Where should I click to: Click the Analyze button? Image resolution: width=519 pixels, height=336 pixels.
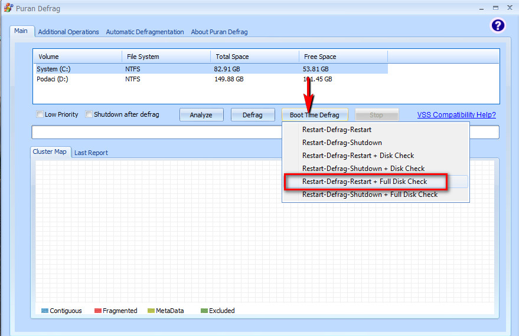click(x=201, y=114)
